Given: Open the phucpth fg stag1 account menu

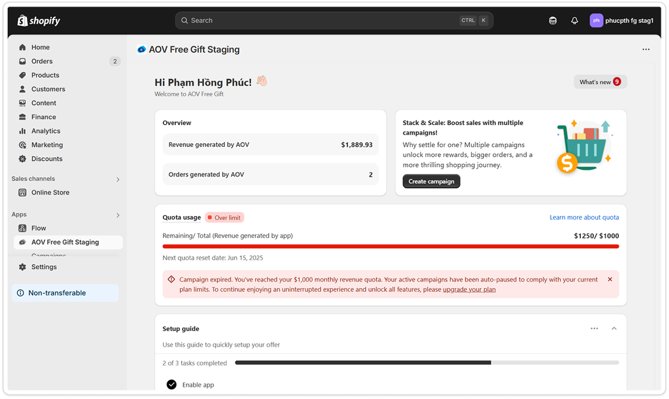Looking at the screenshot, I should (622, 21).
